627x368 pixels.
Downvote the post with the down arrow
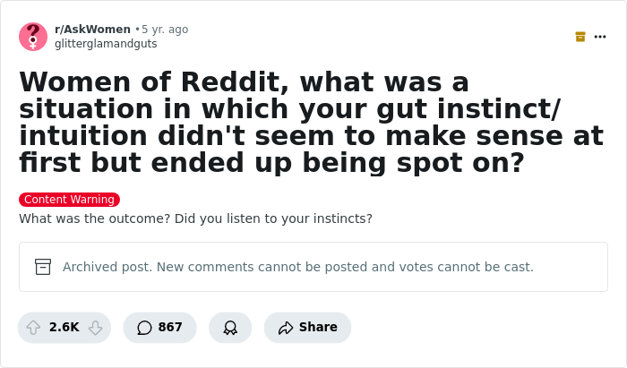(x=95, y=328)
